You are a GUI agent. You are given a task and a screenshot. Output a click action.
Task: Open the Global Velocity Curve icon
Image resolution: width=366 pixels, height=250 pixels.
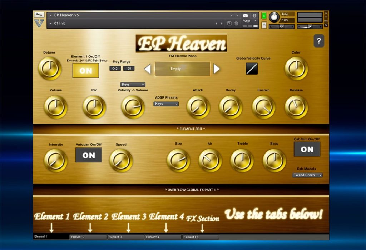pyautogui.click(x=252, y=69)
